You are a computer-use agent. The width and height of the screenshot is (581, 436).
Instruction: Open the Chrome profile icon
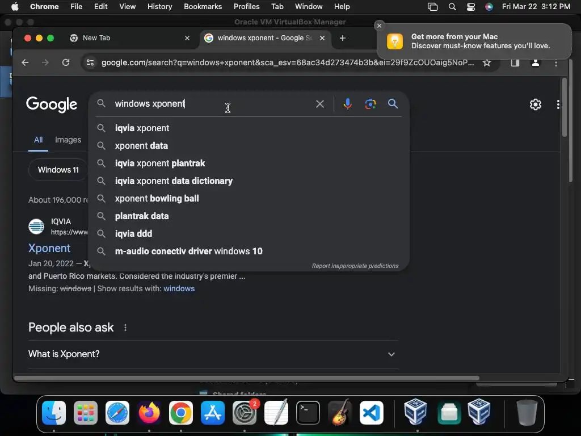coord(536,62)
